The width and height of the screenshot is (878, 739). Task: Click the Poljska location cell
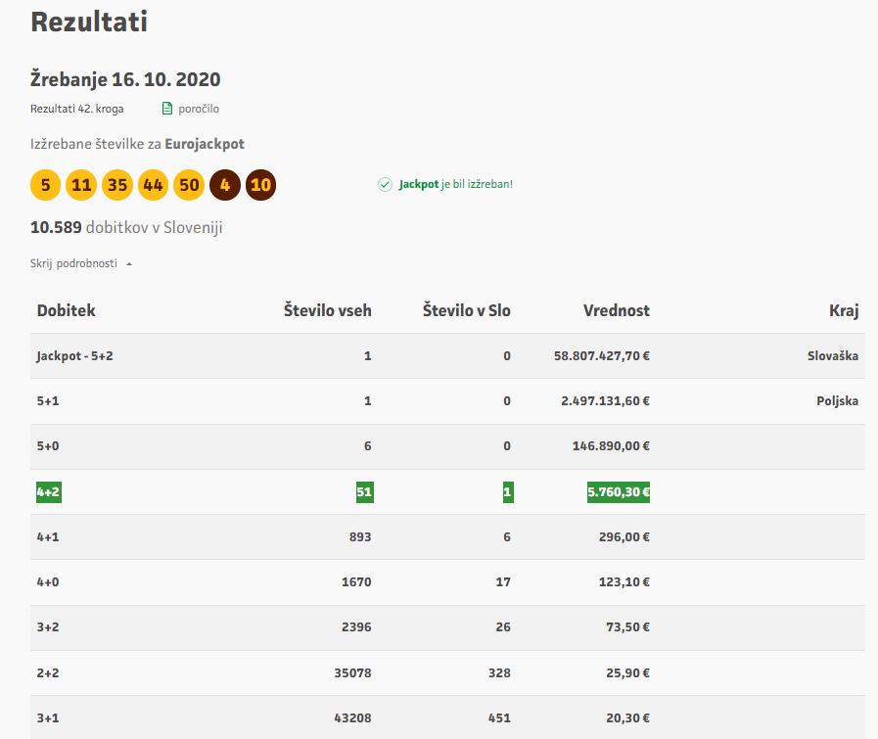click(837, 401)
